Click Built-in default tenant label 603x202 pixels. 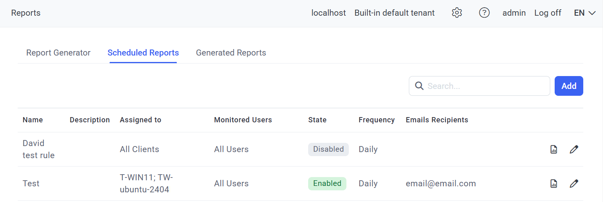[394, 13]
